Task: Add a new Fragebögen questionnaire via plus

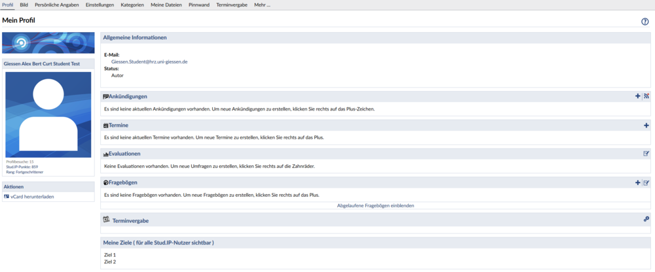Action: pos(638,182)
